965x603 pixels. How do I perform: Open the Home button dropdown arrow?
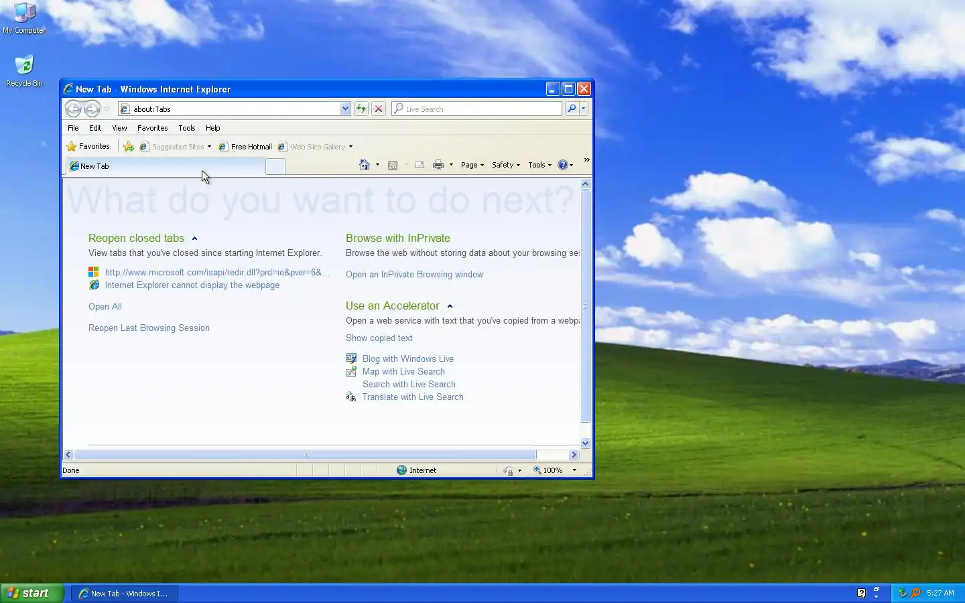point(377,165)
